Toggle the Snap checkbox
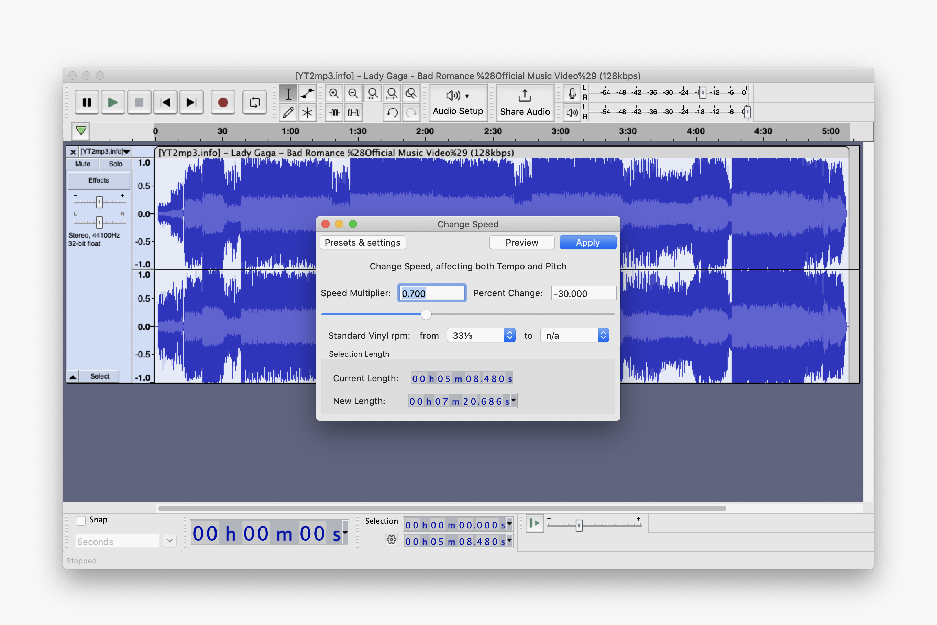The image size is (937, 625). 81,521
